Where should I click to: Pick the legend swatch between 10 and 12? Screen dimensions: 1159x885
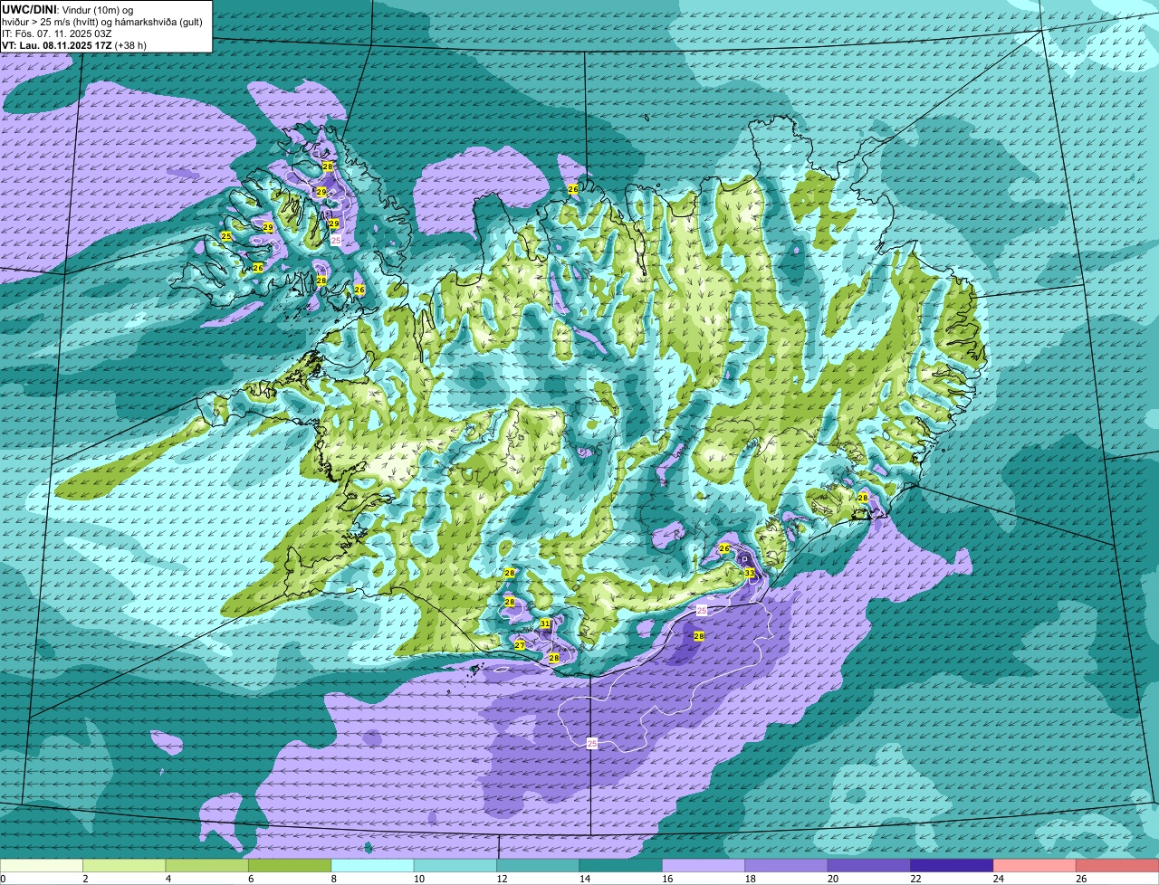pyautogui.click(x=455, y=866)
